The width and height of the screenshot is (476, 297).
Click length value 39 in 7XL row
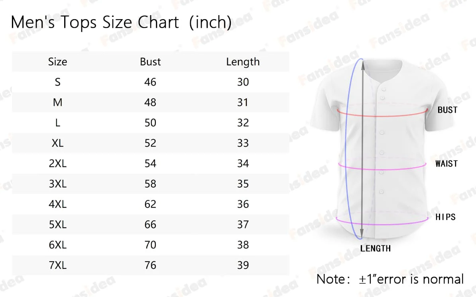click(243, 265)
